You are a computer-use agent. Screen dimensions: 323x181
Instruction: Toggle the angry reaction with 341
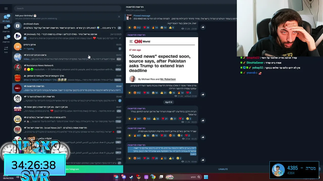click(137, 158)
